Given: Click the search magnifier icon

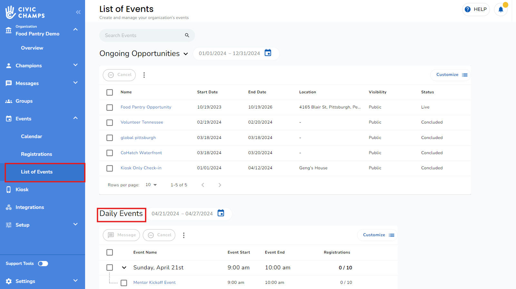Looking at the screenshot, I should click(x=187, y=35).
